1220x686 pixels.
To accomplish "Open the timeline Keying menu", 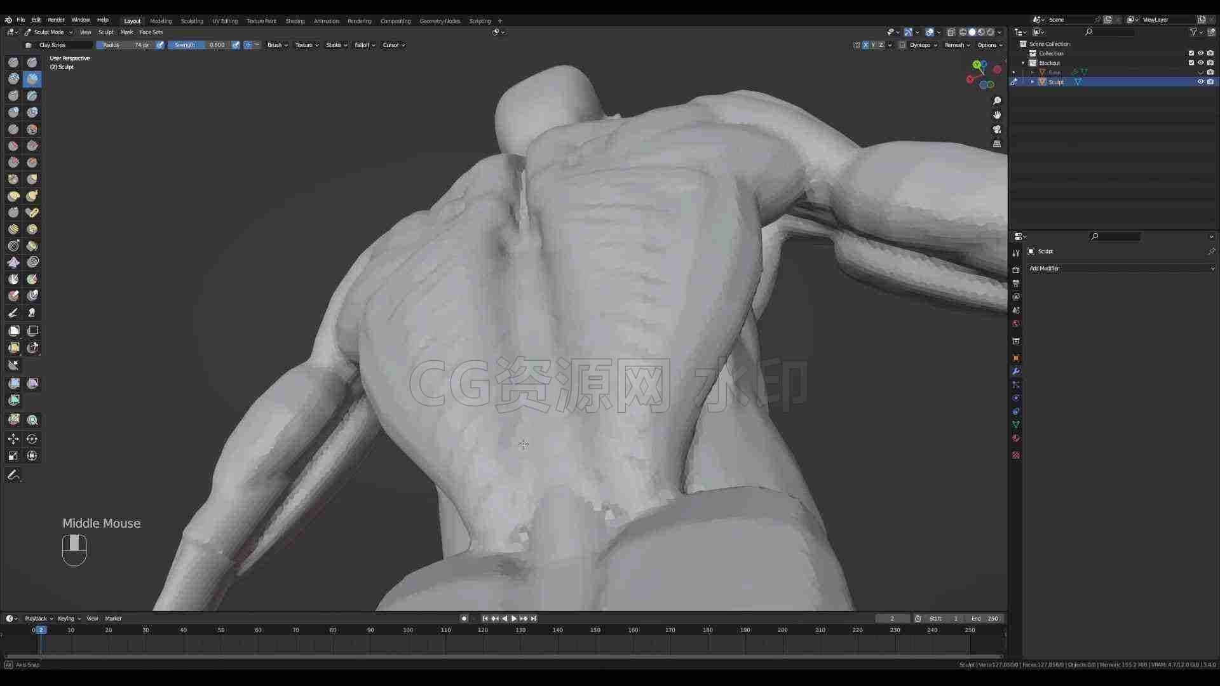I will (x=69, y=619).
